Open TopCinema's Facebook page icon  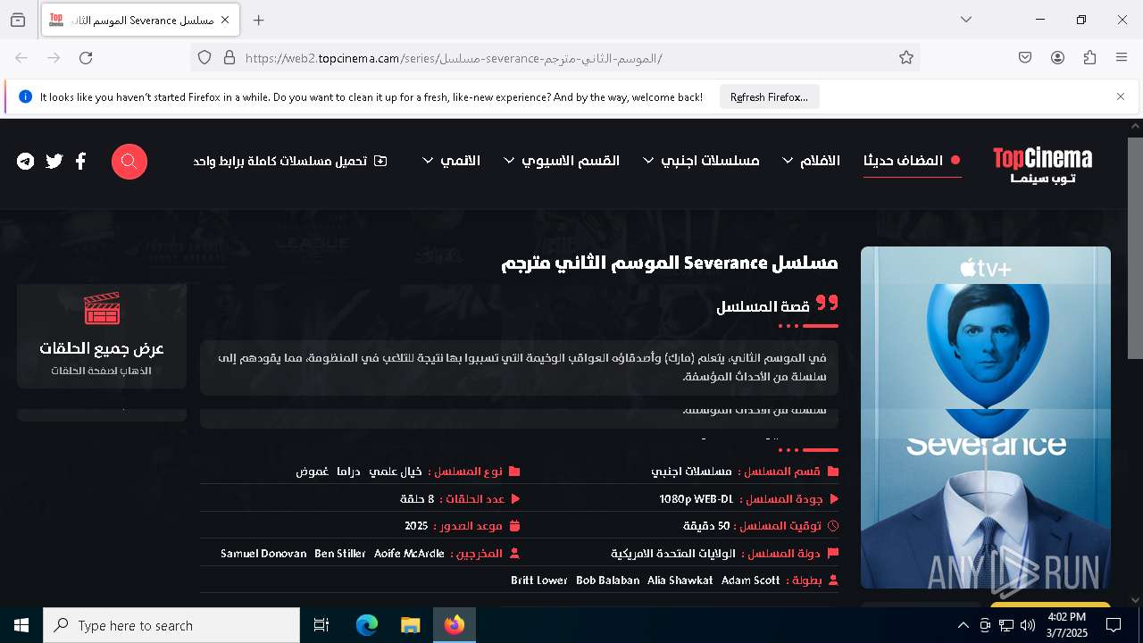click(x=80, y=162)
